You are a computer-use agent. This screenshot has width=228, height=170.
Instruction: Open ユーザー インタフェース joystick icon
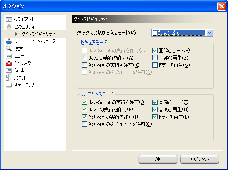tap(9, 41)
